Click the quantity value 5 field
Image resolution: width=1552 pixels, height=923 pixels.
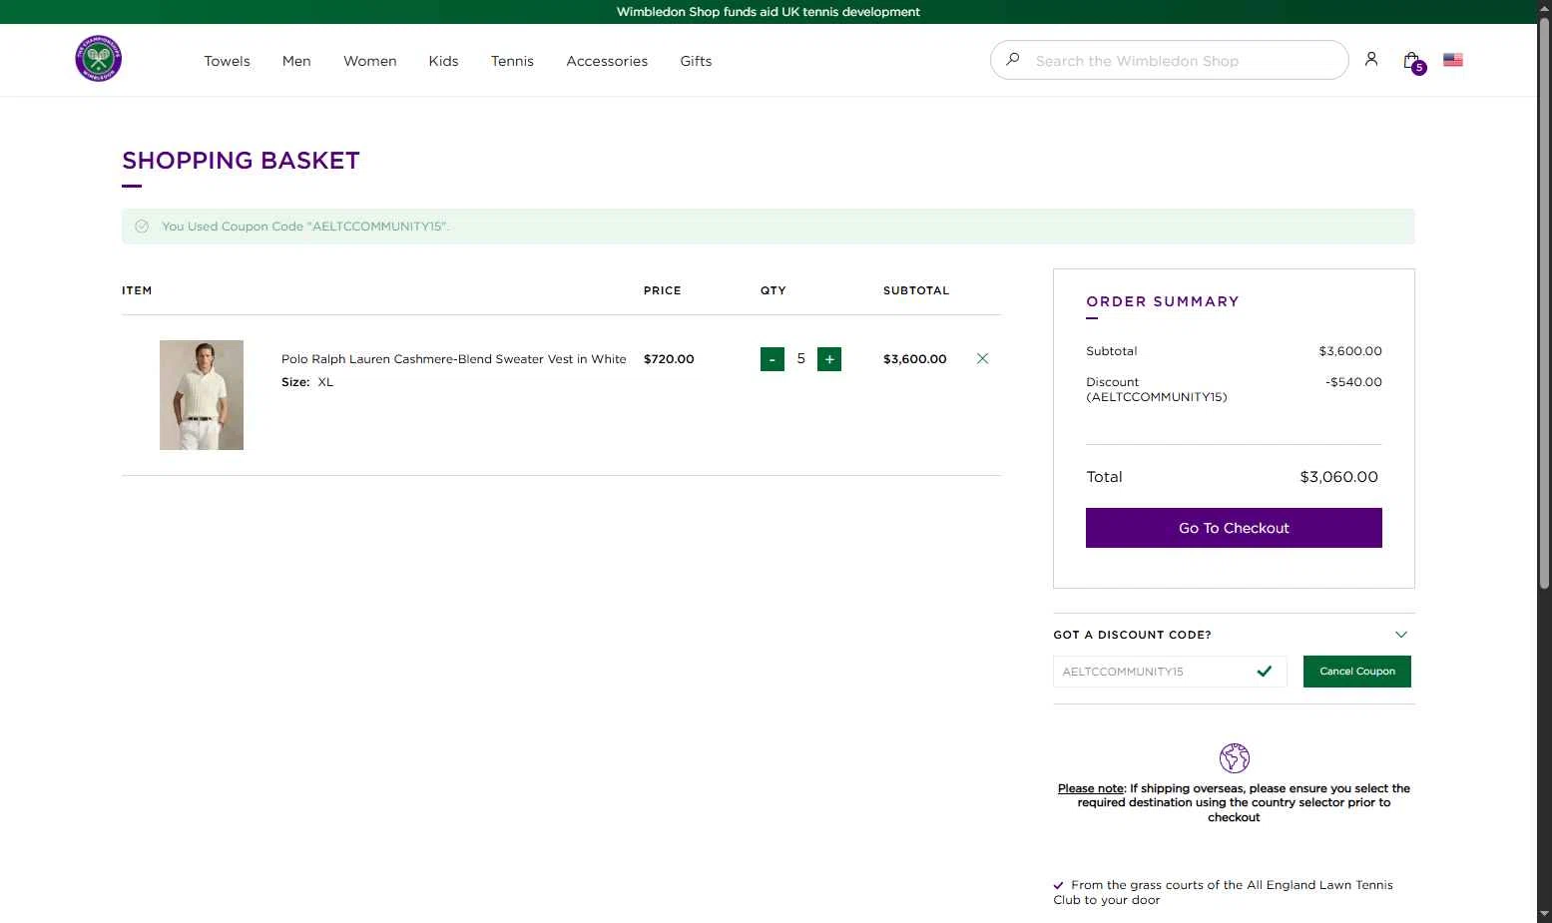pos(800,359)
